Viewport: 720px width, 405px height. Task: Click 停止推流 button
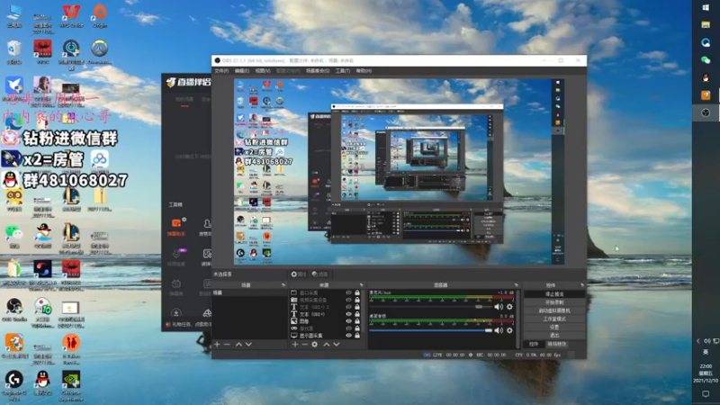point(554,294)
